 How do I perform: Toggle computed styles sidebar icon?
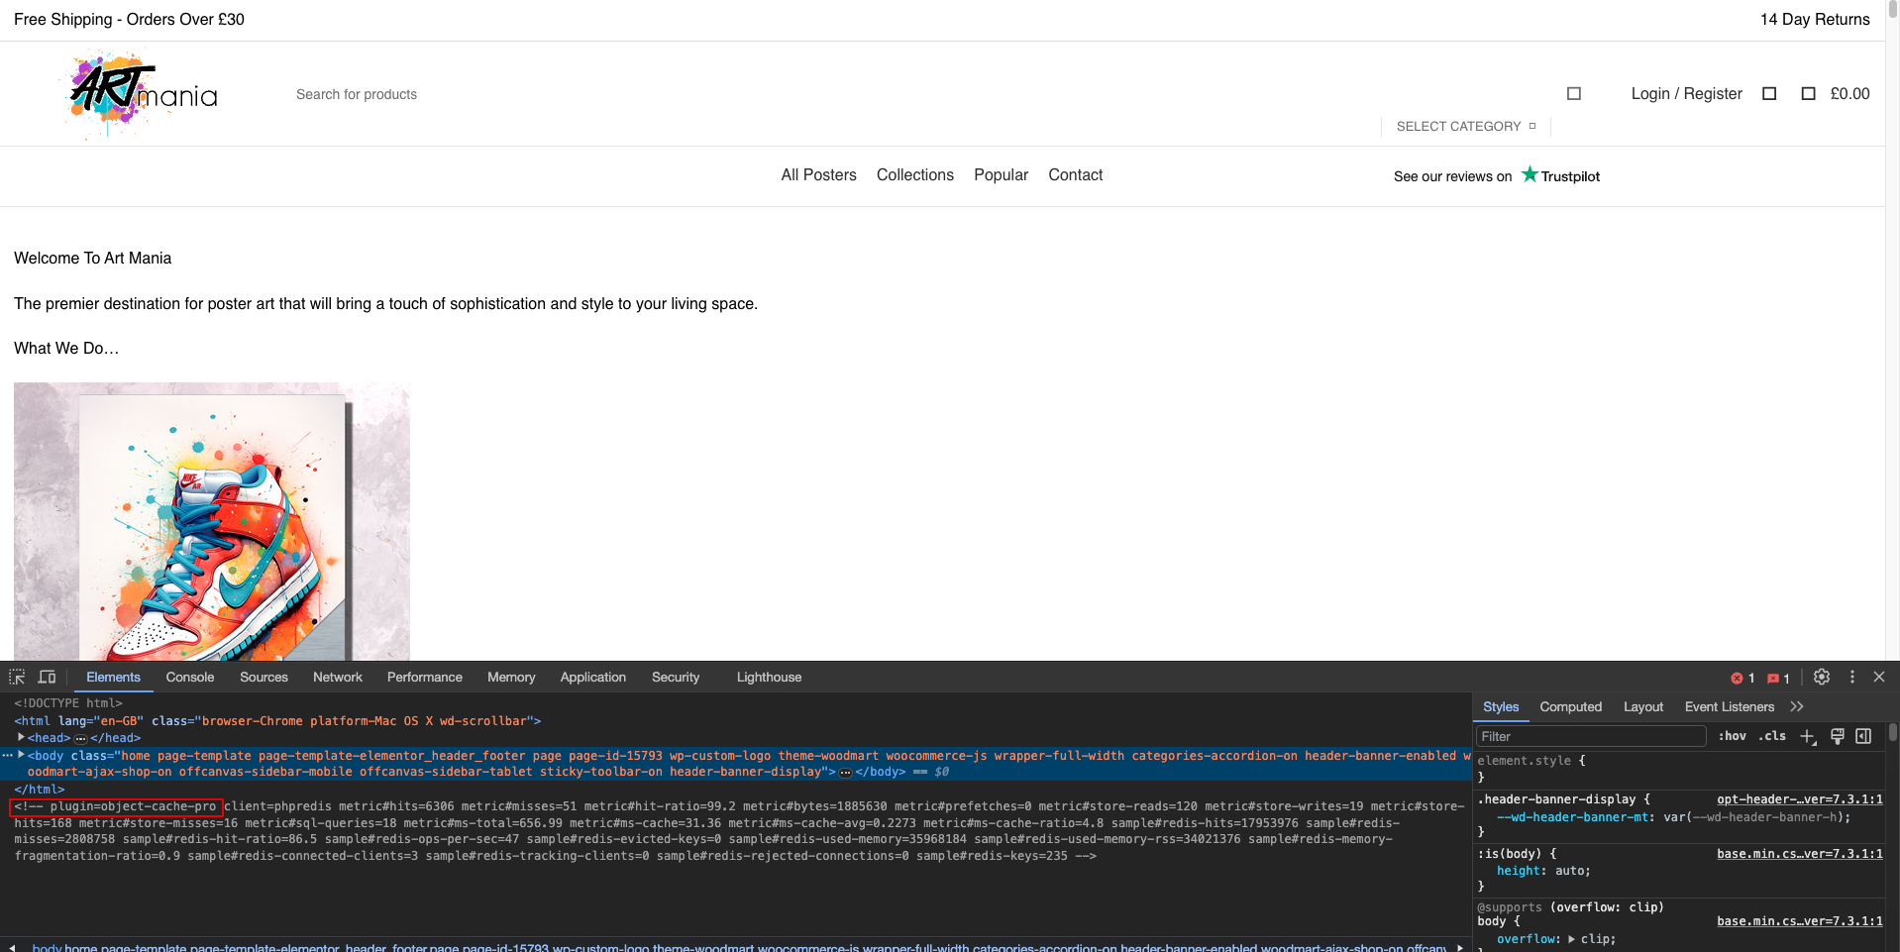click(1863, 736)
